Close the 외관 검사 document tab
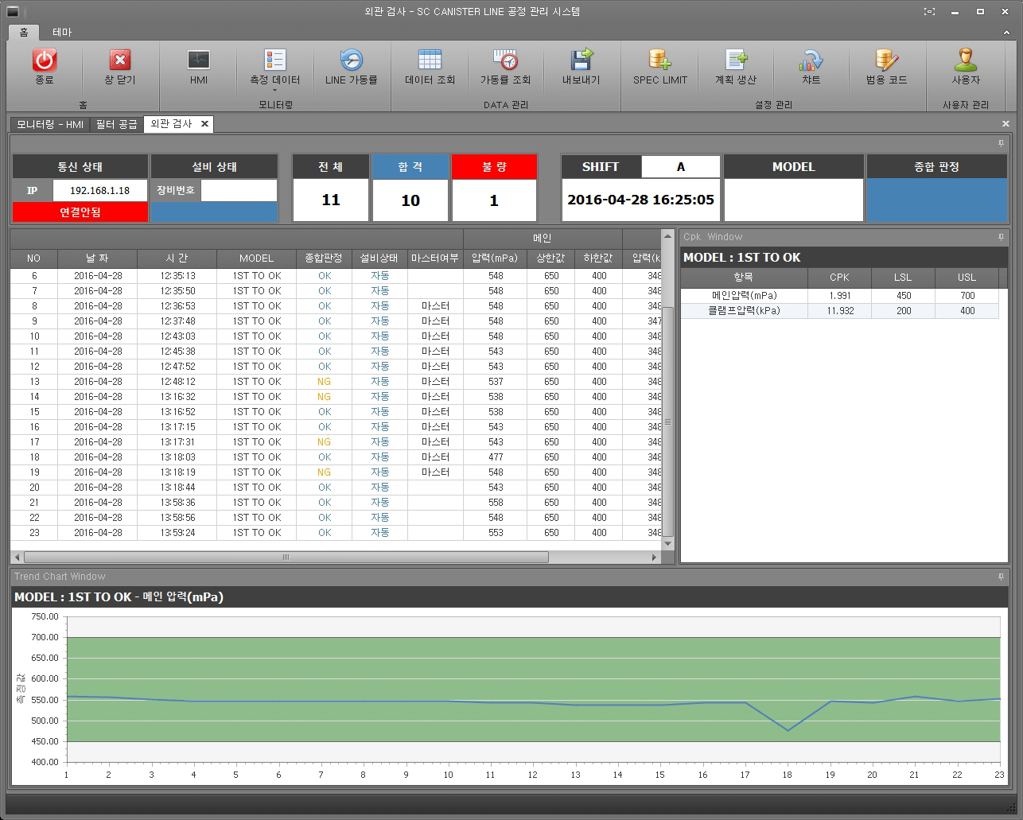Image resolution: width=1023 pixels, height=820 pixels. coord(204,124)
